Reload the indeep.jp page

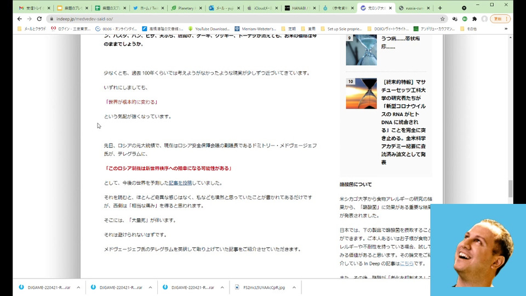point(39,19)
